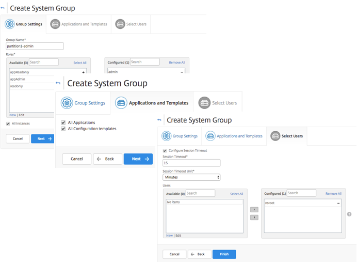Open Group Settings tab label in second wizard
Screen dimensions: 357x264
tap(90, 103)
